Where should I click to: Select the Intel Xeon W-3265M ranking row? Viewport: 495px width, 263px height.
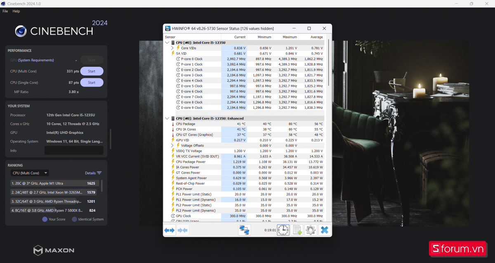coord(54,193)
